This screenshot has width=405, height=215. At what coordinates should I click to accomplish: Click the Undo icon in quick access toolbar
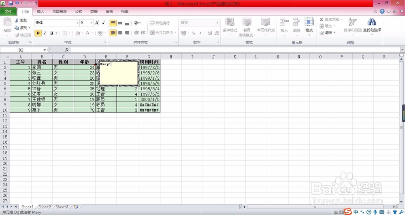17,4
